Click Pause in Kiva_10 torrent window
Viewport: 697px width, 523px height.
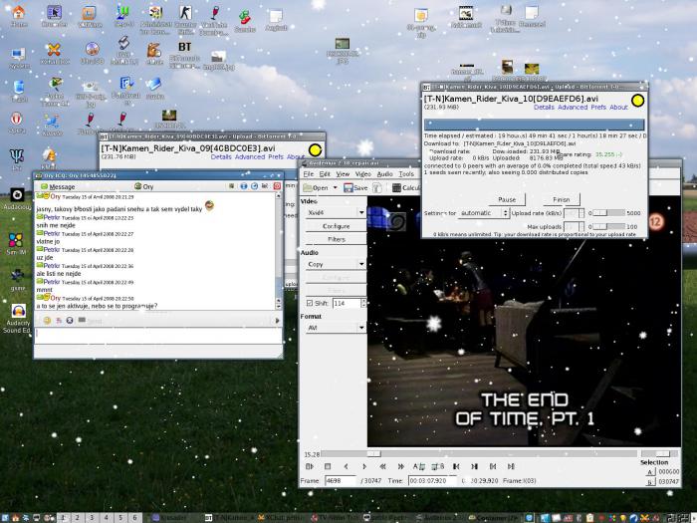click(507, 199)
